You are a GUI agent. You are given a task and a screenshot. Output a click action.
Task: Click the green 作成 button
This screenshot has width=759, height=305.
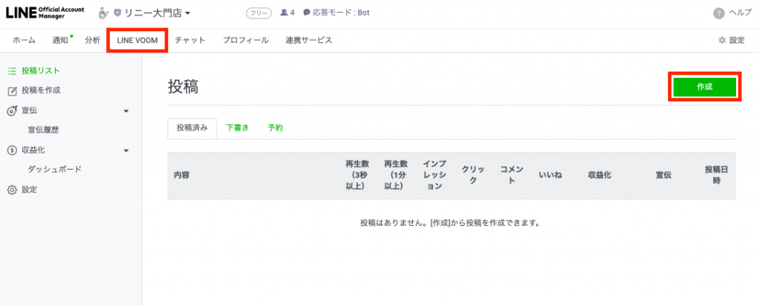[704, 87]
